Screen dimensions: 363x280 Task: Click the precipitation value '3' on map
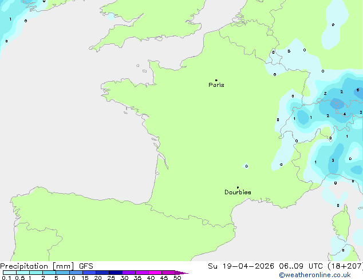pos(333,161)
